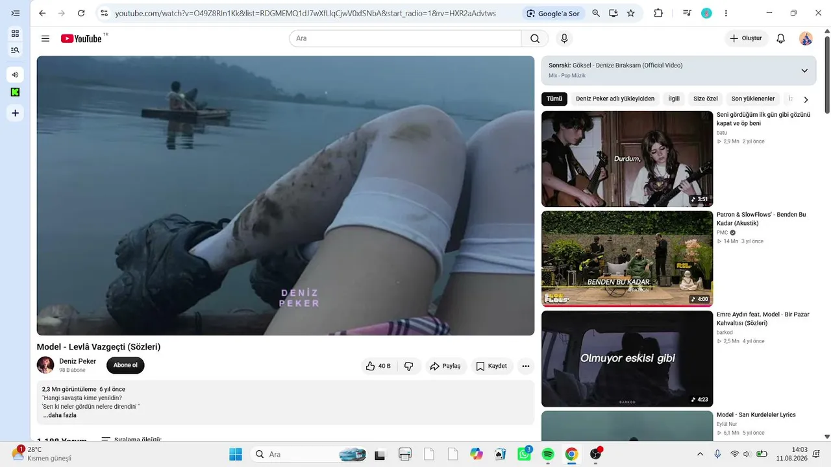Image resolution: width=831 pixels, height=467 pixels.
Task: Open the tab groups grid in sidebar
Action: tap(15, 33)
